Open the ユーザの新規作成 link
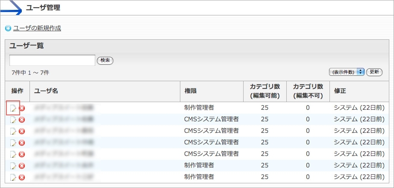The width and height of the screenshot is (394, 188). point(37,28)
